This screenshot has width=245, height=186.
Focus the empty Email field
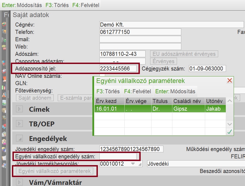point(140,39)
